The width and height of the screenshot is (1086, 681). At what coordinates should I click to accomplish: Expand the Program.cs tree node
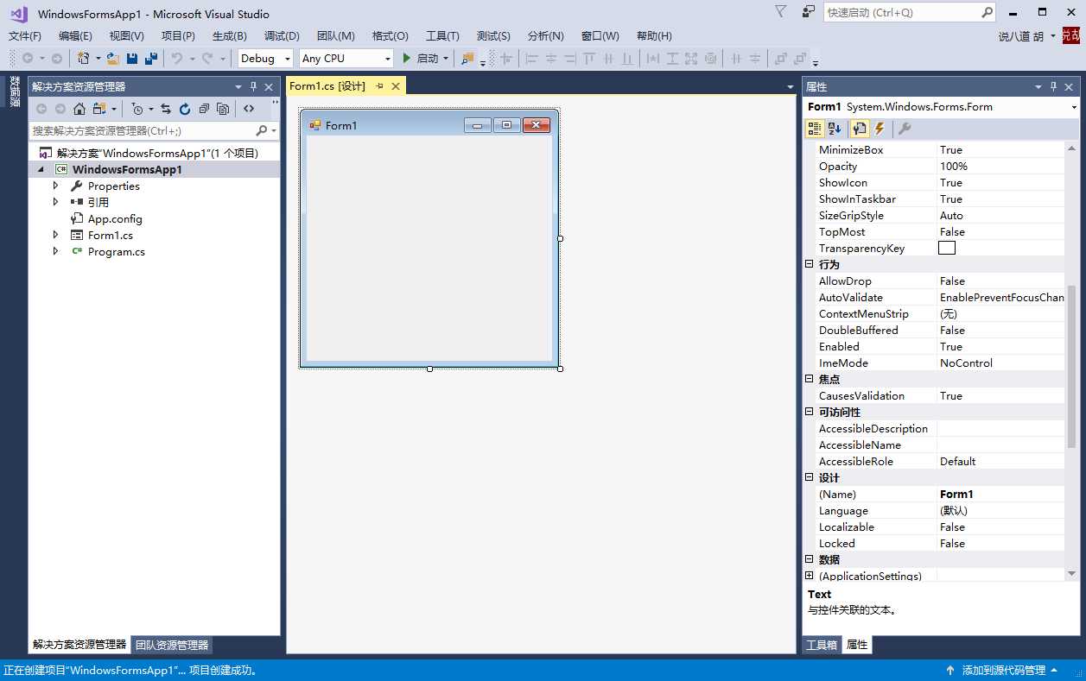[56, 251]
